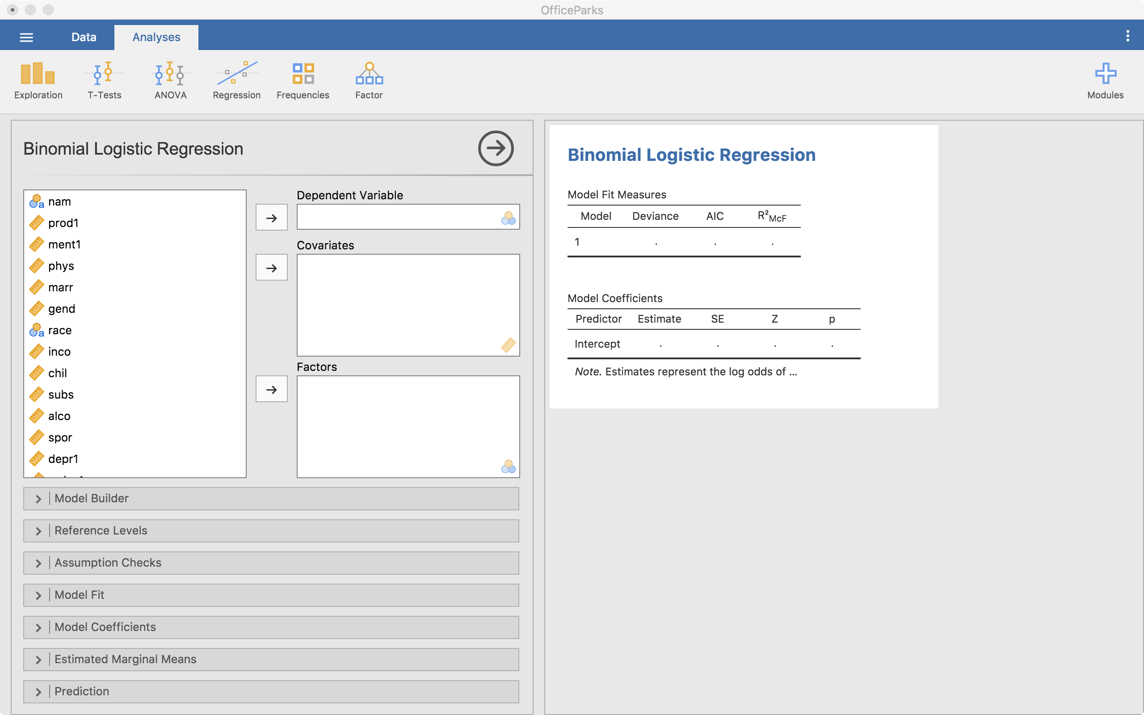The image size is (1144, 715).
Task: Select the race variable
Action: [135, 330]
